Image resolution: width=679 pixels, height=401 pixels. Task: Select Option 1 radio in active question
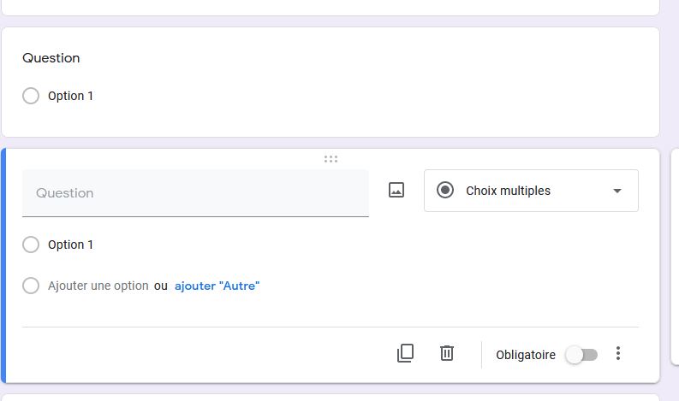31,245
